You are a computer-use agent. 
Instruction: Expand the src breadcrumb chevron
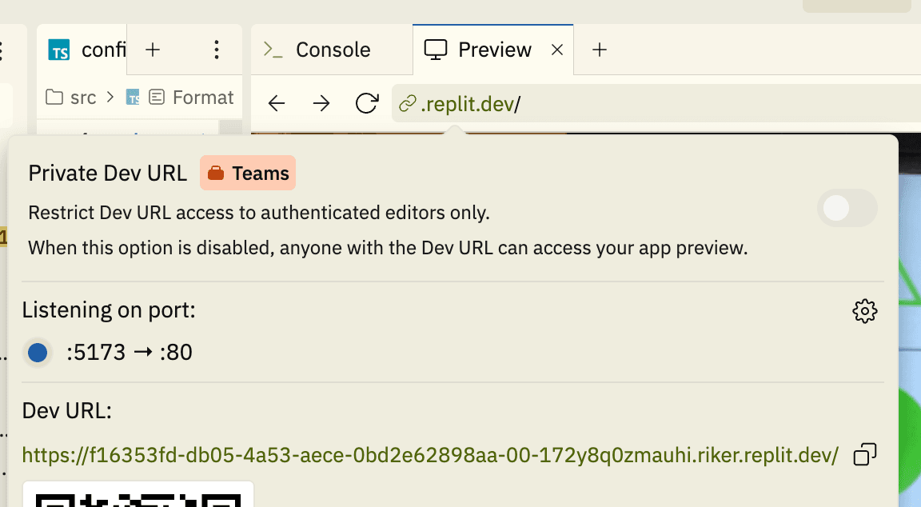(x=110, y=97)
